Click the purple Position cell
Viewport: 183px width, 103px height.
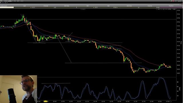172,7
